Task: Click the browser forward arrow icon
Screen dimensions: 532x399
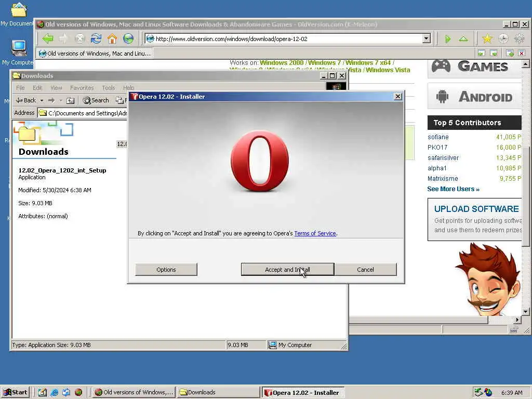Action: [64, 38]
